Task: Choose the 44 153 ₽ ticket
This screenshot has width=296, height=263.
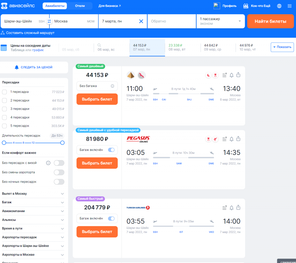Action: (x=97, y=99)
